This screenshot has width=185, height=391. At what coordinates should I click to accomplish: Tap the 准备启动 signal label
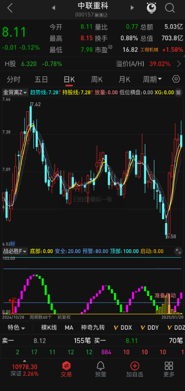coord(165,296)
